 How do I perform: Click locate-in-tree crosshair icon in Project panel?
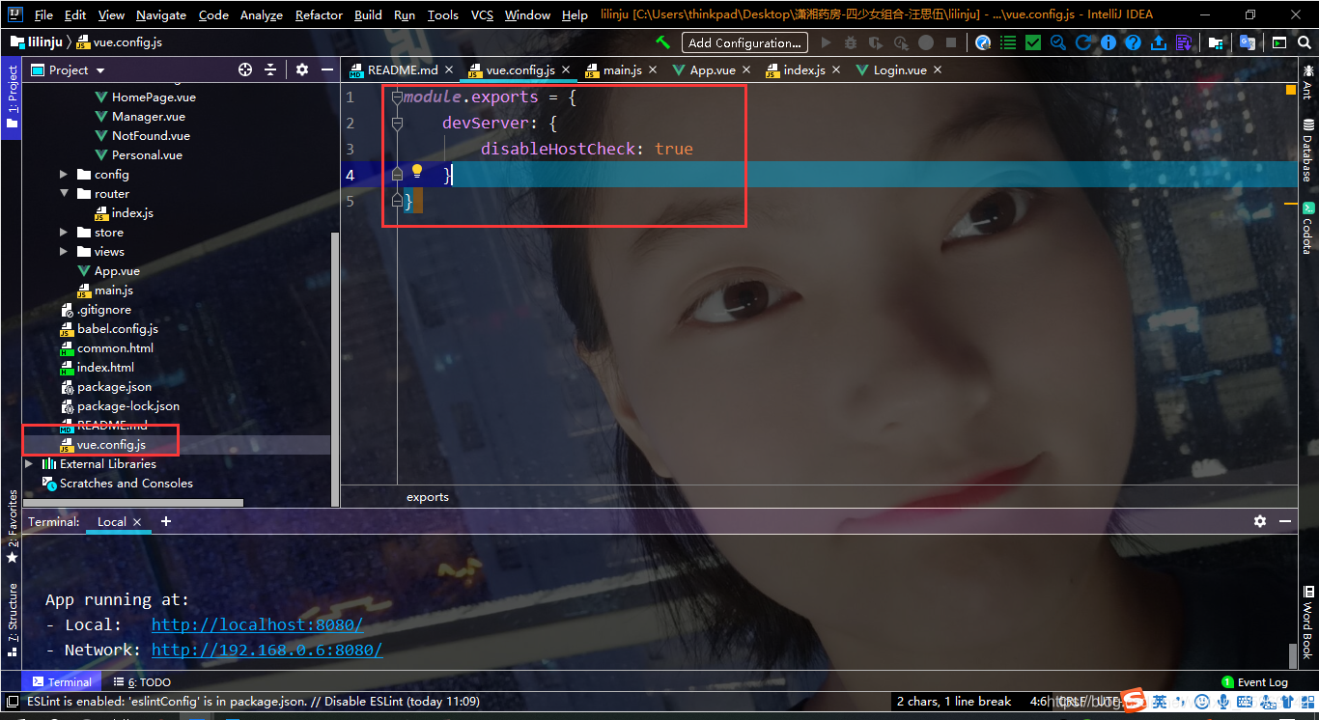[245, 69]
